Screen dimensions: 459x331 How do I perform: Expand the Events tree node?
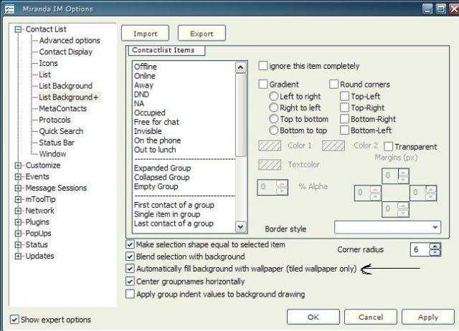click(18, 177)
